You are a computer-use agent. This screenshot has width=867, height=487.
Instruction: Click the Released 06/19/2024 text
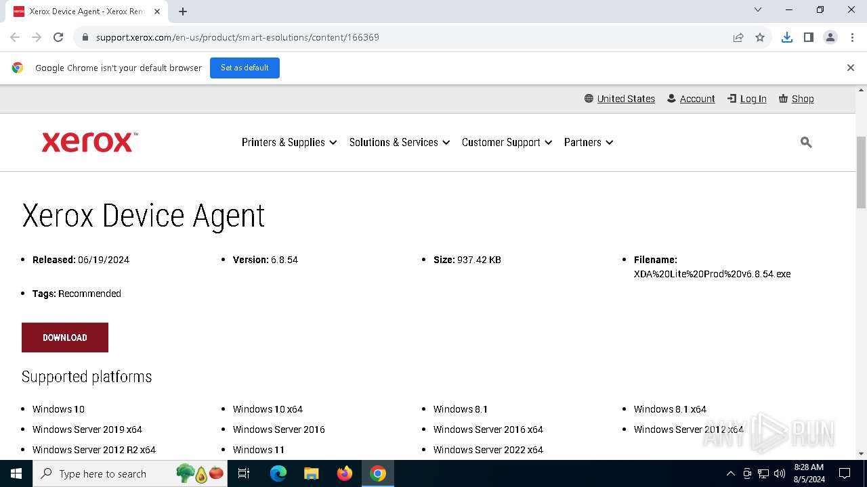pos(81,260)
